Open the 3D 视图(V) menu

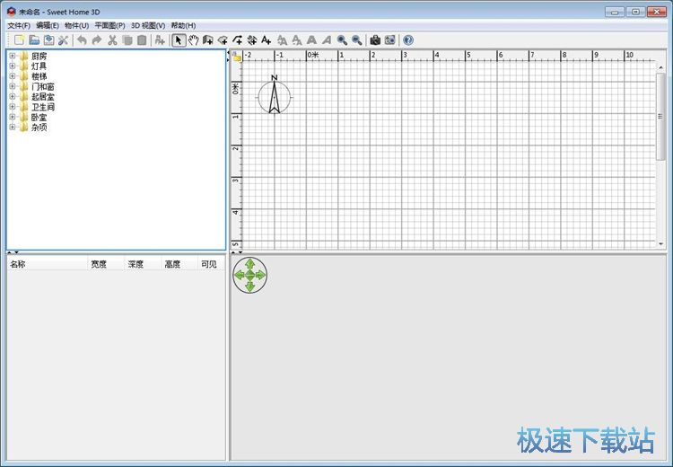click(148, 25)
